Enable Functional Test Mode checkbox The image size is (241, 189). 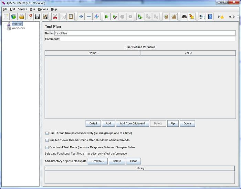[x=47, y=147]
